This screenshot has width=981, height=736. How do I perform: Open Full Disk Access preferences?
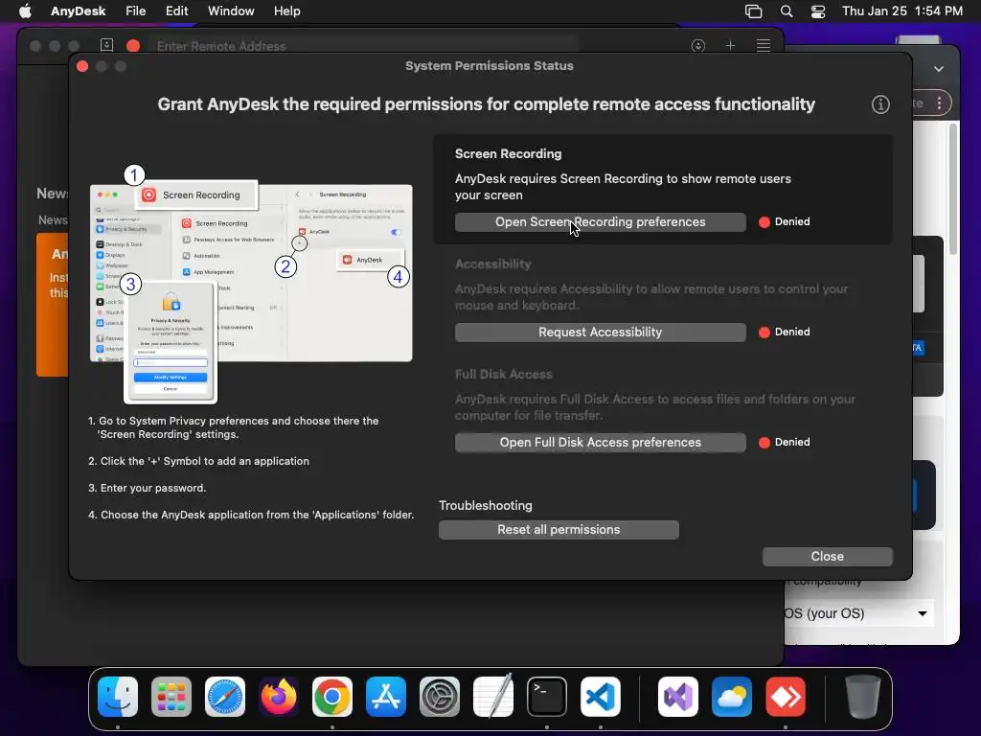coord(600,443)
